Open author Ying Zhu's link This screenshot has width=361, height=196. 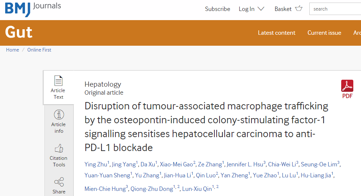tap(96, 165)
